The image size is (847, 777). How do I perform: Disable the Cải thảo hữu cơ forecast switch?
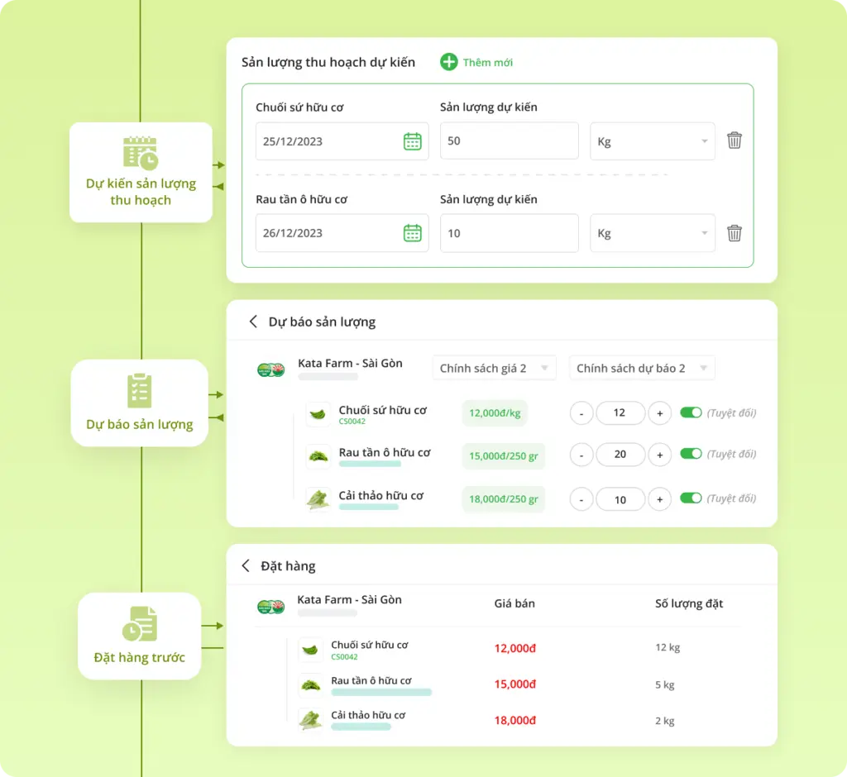(x=691, y=498)
